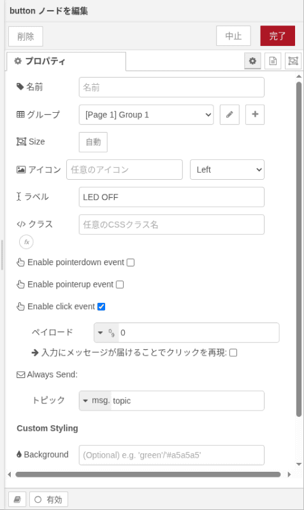Click the topic value field
The image size is (304, 510).
click(x=187, y=401)
